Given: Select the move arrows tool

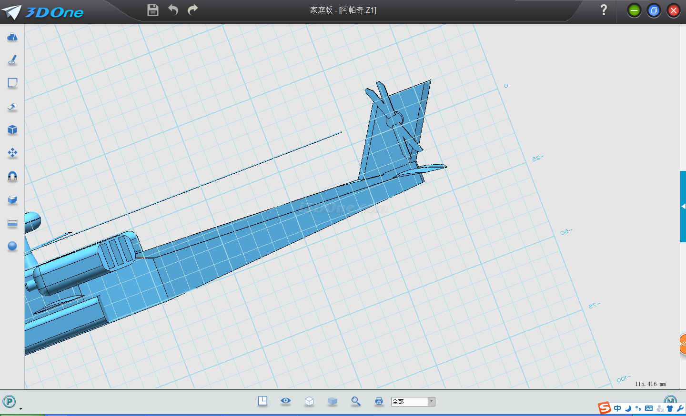Looking at the screenshot, I should (x=12, y=153).
